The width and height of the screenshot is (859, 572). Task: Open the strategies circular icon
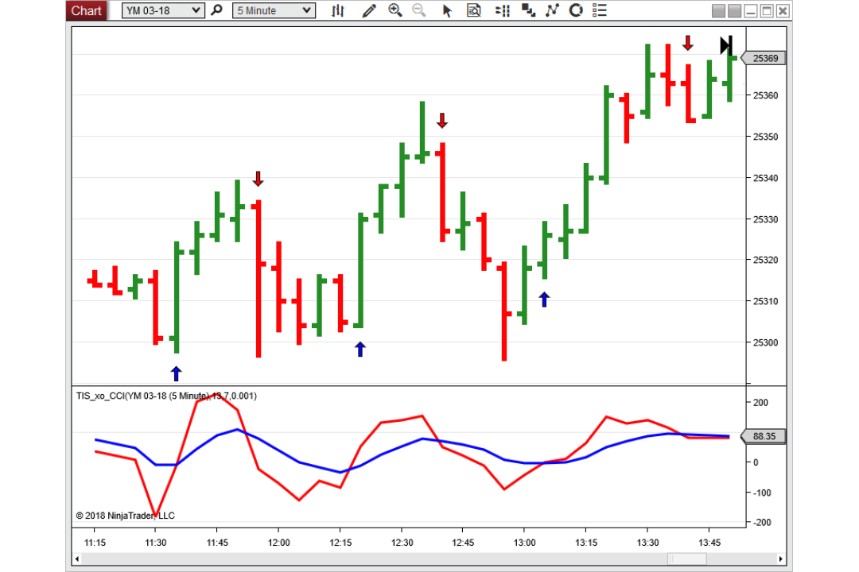click(576, 10)
